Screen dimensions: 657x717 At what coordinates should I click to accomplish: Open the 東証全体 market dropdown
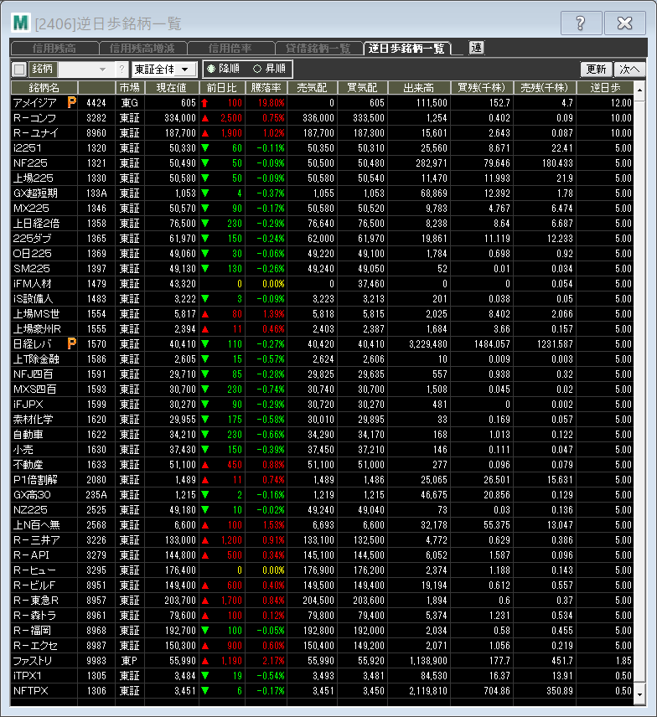(164, 70)
